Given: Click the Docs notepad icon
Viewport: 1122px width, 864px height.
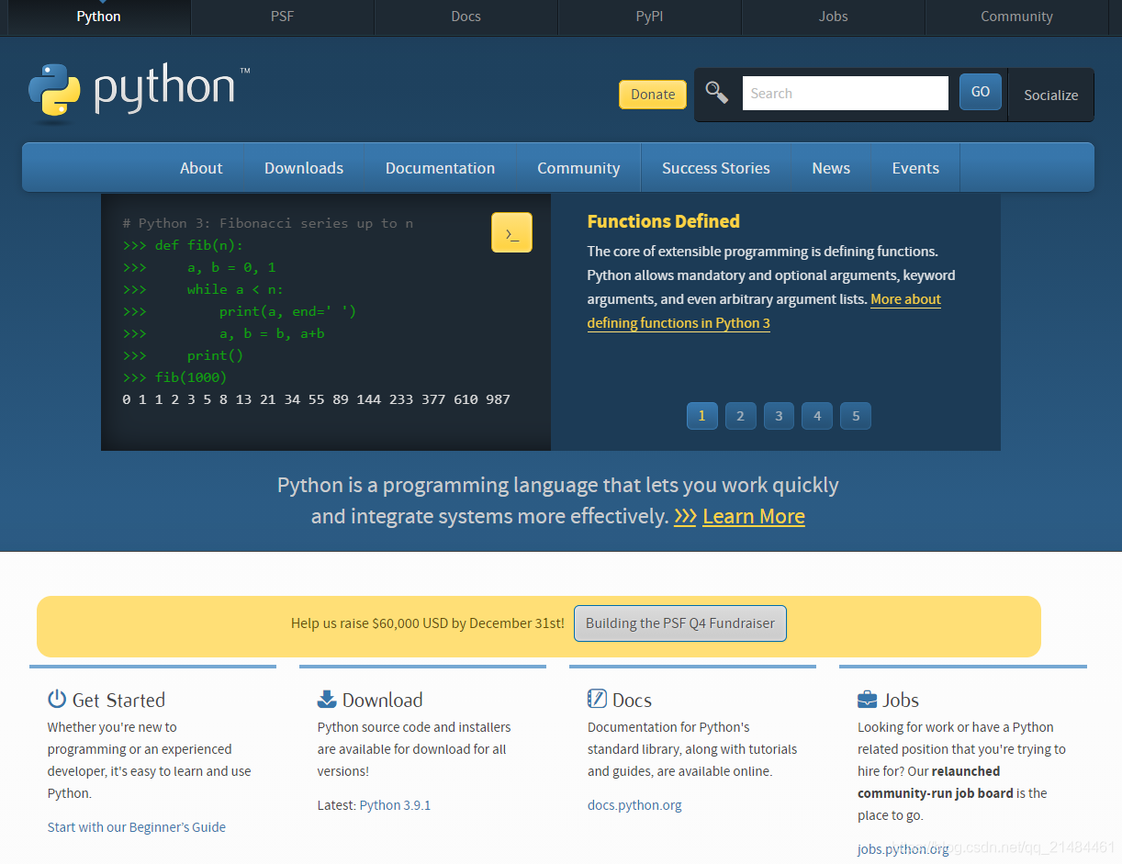Looking at the screenshot, I should (597, 699).
